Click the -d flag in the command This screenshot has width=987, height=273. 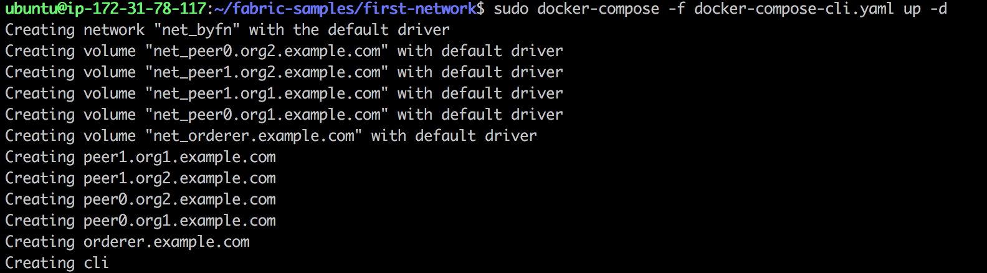point(938,9)
